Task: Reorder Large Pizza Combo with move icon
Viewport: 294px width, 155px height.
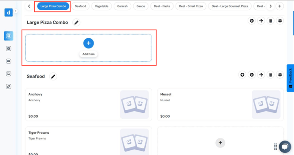Action: coord(261,21)
